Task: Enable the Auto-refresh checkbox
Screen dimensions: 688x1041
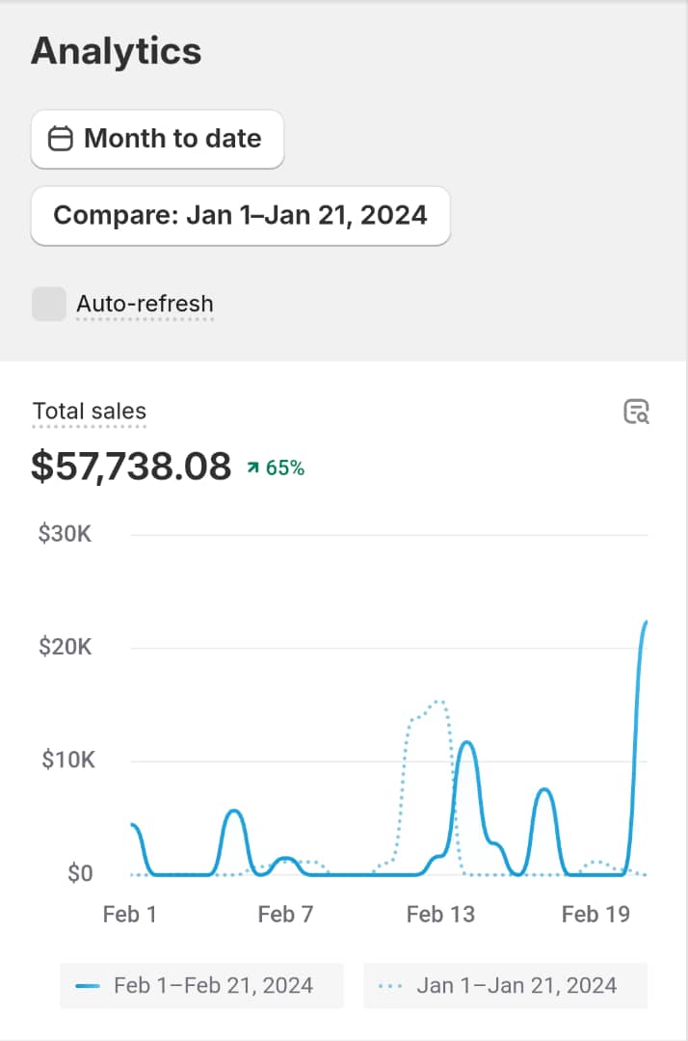Action: click(x=49, y=304)
